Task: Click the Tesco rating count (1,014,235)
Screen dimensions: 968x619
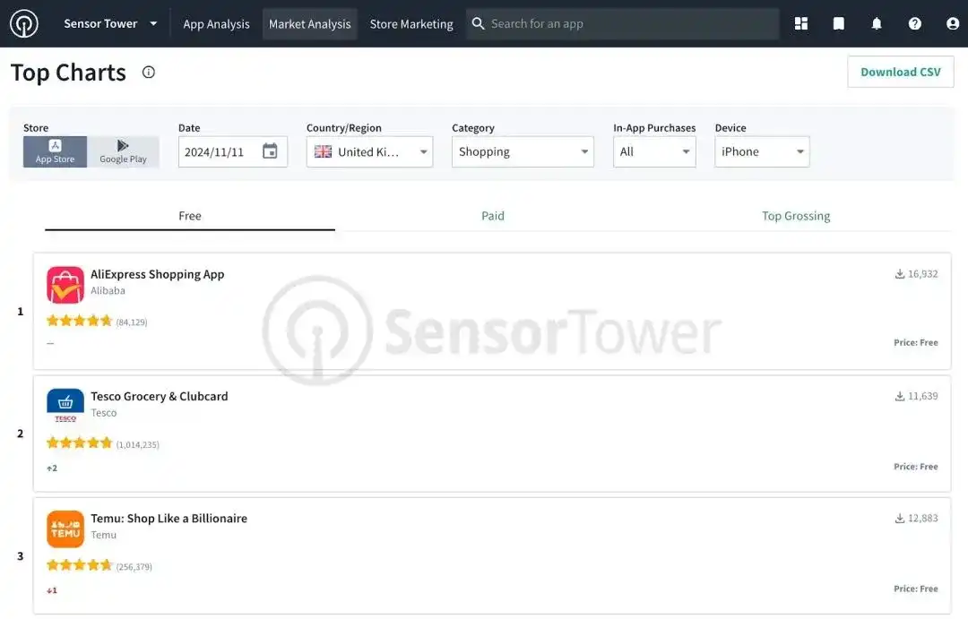Action: coord(138,444)
